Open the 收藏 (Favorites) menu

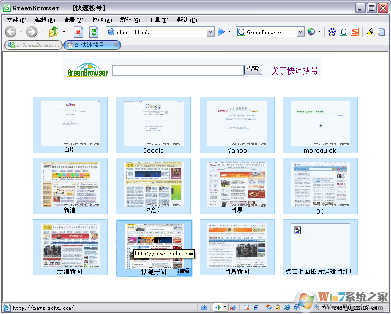pos(101,20)
